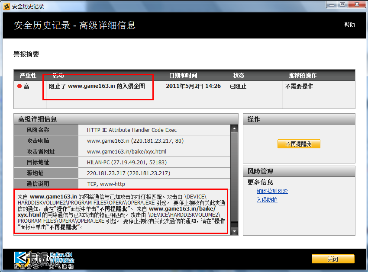The image size is (368, 272).
Task: Click the 安全历史记录 - 高级详细信息 page title
Action: click(74, 25)
